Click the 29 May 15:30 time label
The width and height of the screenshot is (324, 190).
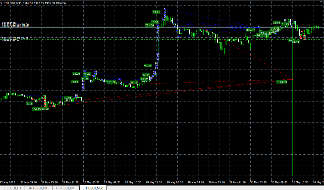(x=217, y=182)
